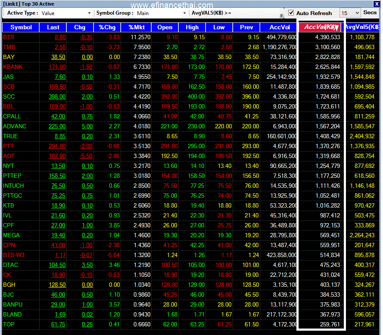Click MEGA AvgVal5 value 2,264,243
This screenshot has width=383, height=335.
tap(362, 236)
